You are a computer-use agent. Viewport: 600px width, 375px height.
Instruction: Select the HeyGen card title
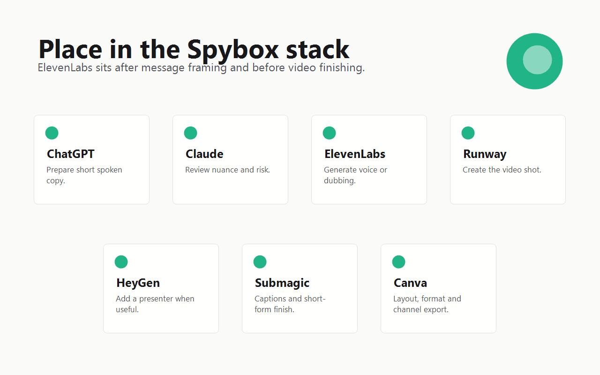coord(138,283)
